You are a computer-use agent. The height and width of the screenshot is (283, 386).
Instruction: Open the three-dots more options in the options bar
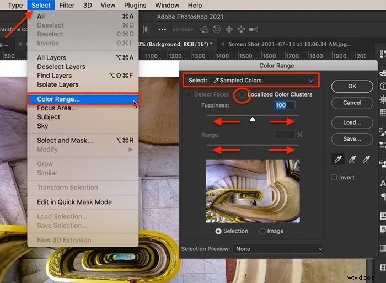(162, 30)
